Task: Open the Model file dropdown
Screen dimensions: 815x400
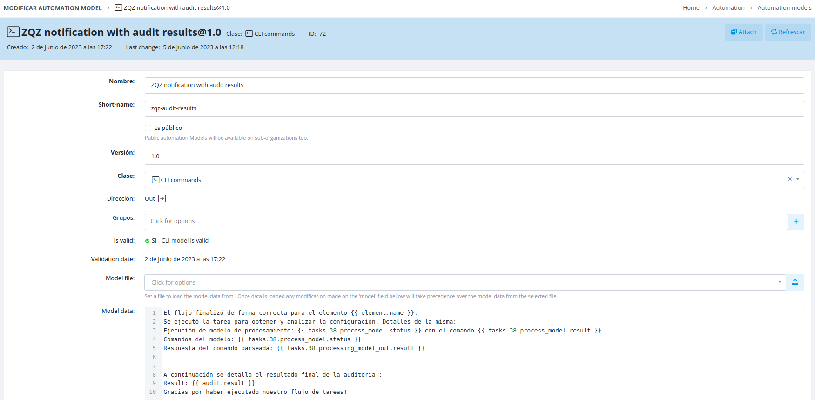Action: (x=465, y=282)
